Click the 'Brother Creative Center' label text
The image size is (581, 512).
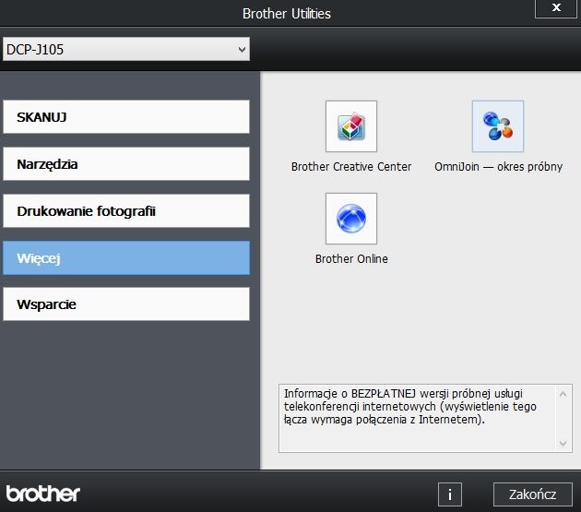click(x=351, y=167)
